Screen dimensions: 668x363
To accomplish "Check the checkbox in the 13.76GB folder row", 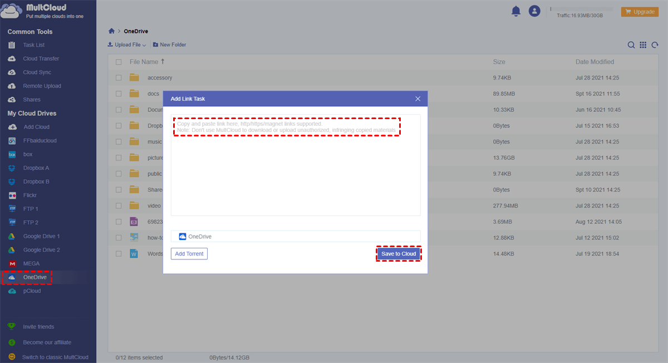I will tap(118, 158).
